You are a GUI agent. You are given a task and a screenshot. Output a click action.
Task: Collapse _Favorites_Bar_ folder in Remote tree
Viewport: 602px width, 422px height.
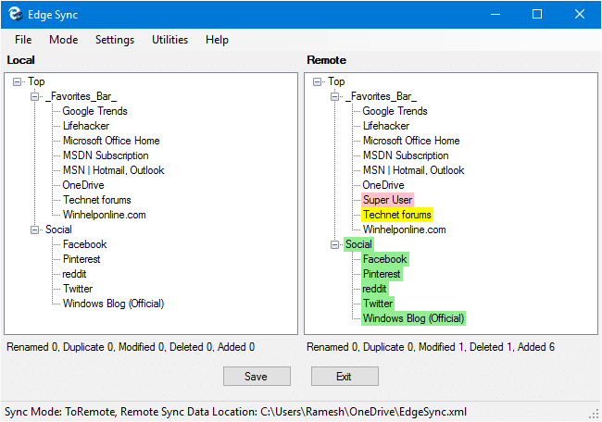tap(334, 96)
